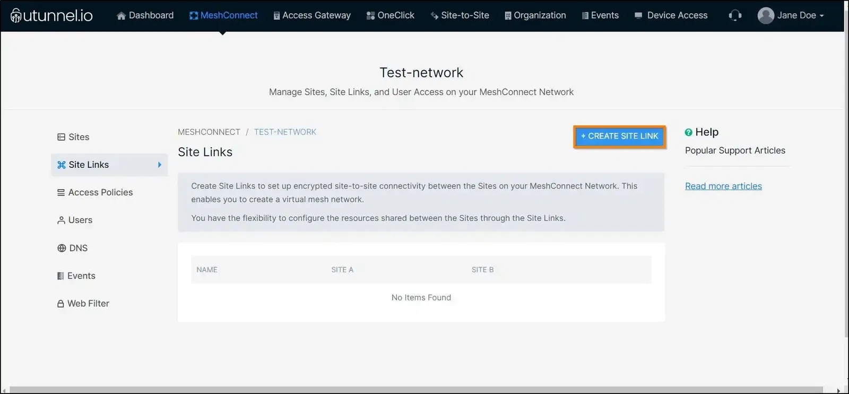Screen dimensions: 849x394
Task: Click the Create Site Link button
Action: [619, 136]
